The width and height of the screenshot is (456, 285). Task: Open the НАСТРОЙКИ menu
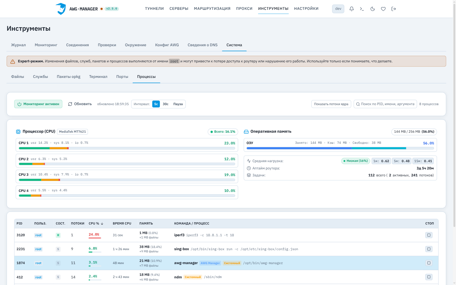click(306, 9)
